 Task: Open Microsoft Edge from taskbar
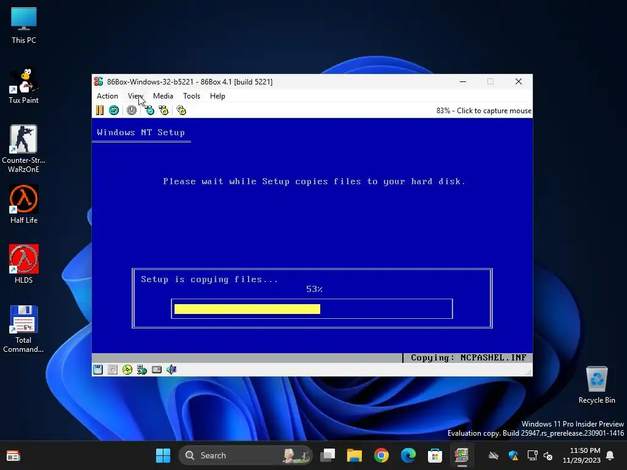[x=408, y=455]
